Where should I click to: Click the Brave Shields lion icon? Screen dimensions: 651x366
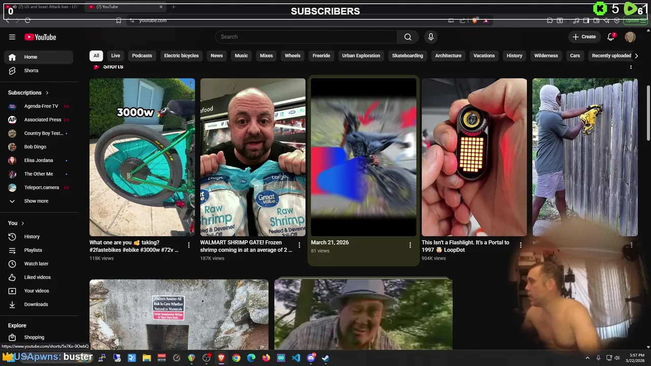[x=475, y=20]
